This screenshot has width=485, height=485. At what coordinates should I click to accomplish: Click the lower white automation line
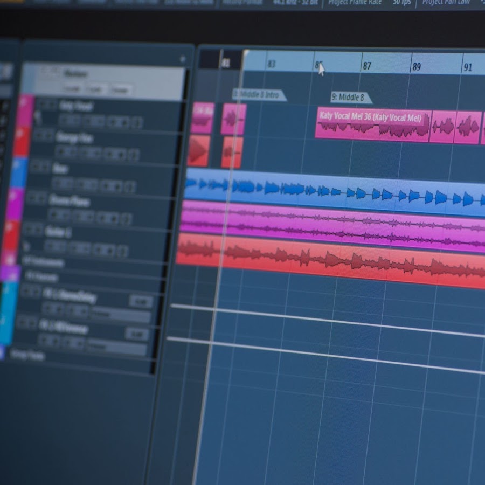pos(325,356)
